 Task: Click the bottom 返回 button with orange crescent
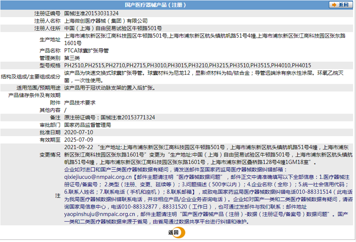point(177,232)
